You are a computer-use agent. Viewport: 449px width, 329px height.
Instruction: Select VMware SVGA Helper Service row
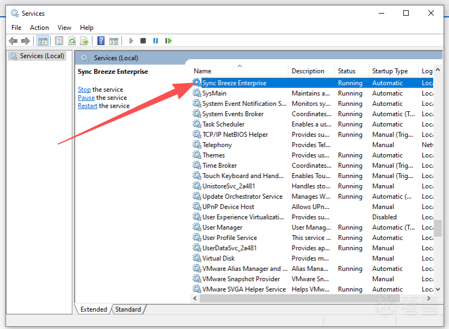click(x=312, y=289)
